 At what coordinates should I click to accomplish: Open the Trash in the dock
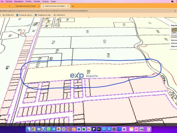[149, 129]
